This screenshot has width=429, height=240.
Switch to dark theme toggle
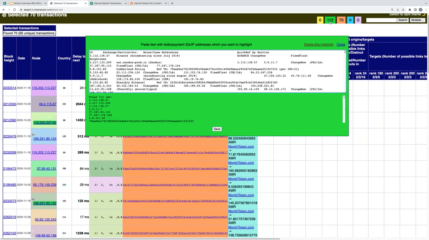(x=407, y=14)
